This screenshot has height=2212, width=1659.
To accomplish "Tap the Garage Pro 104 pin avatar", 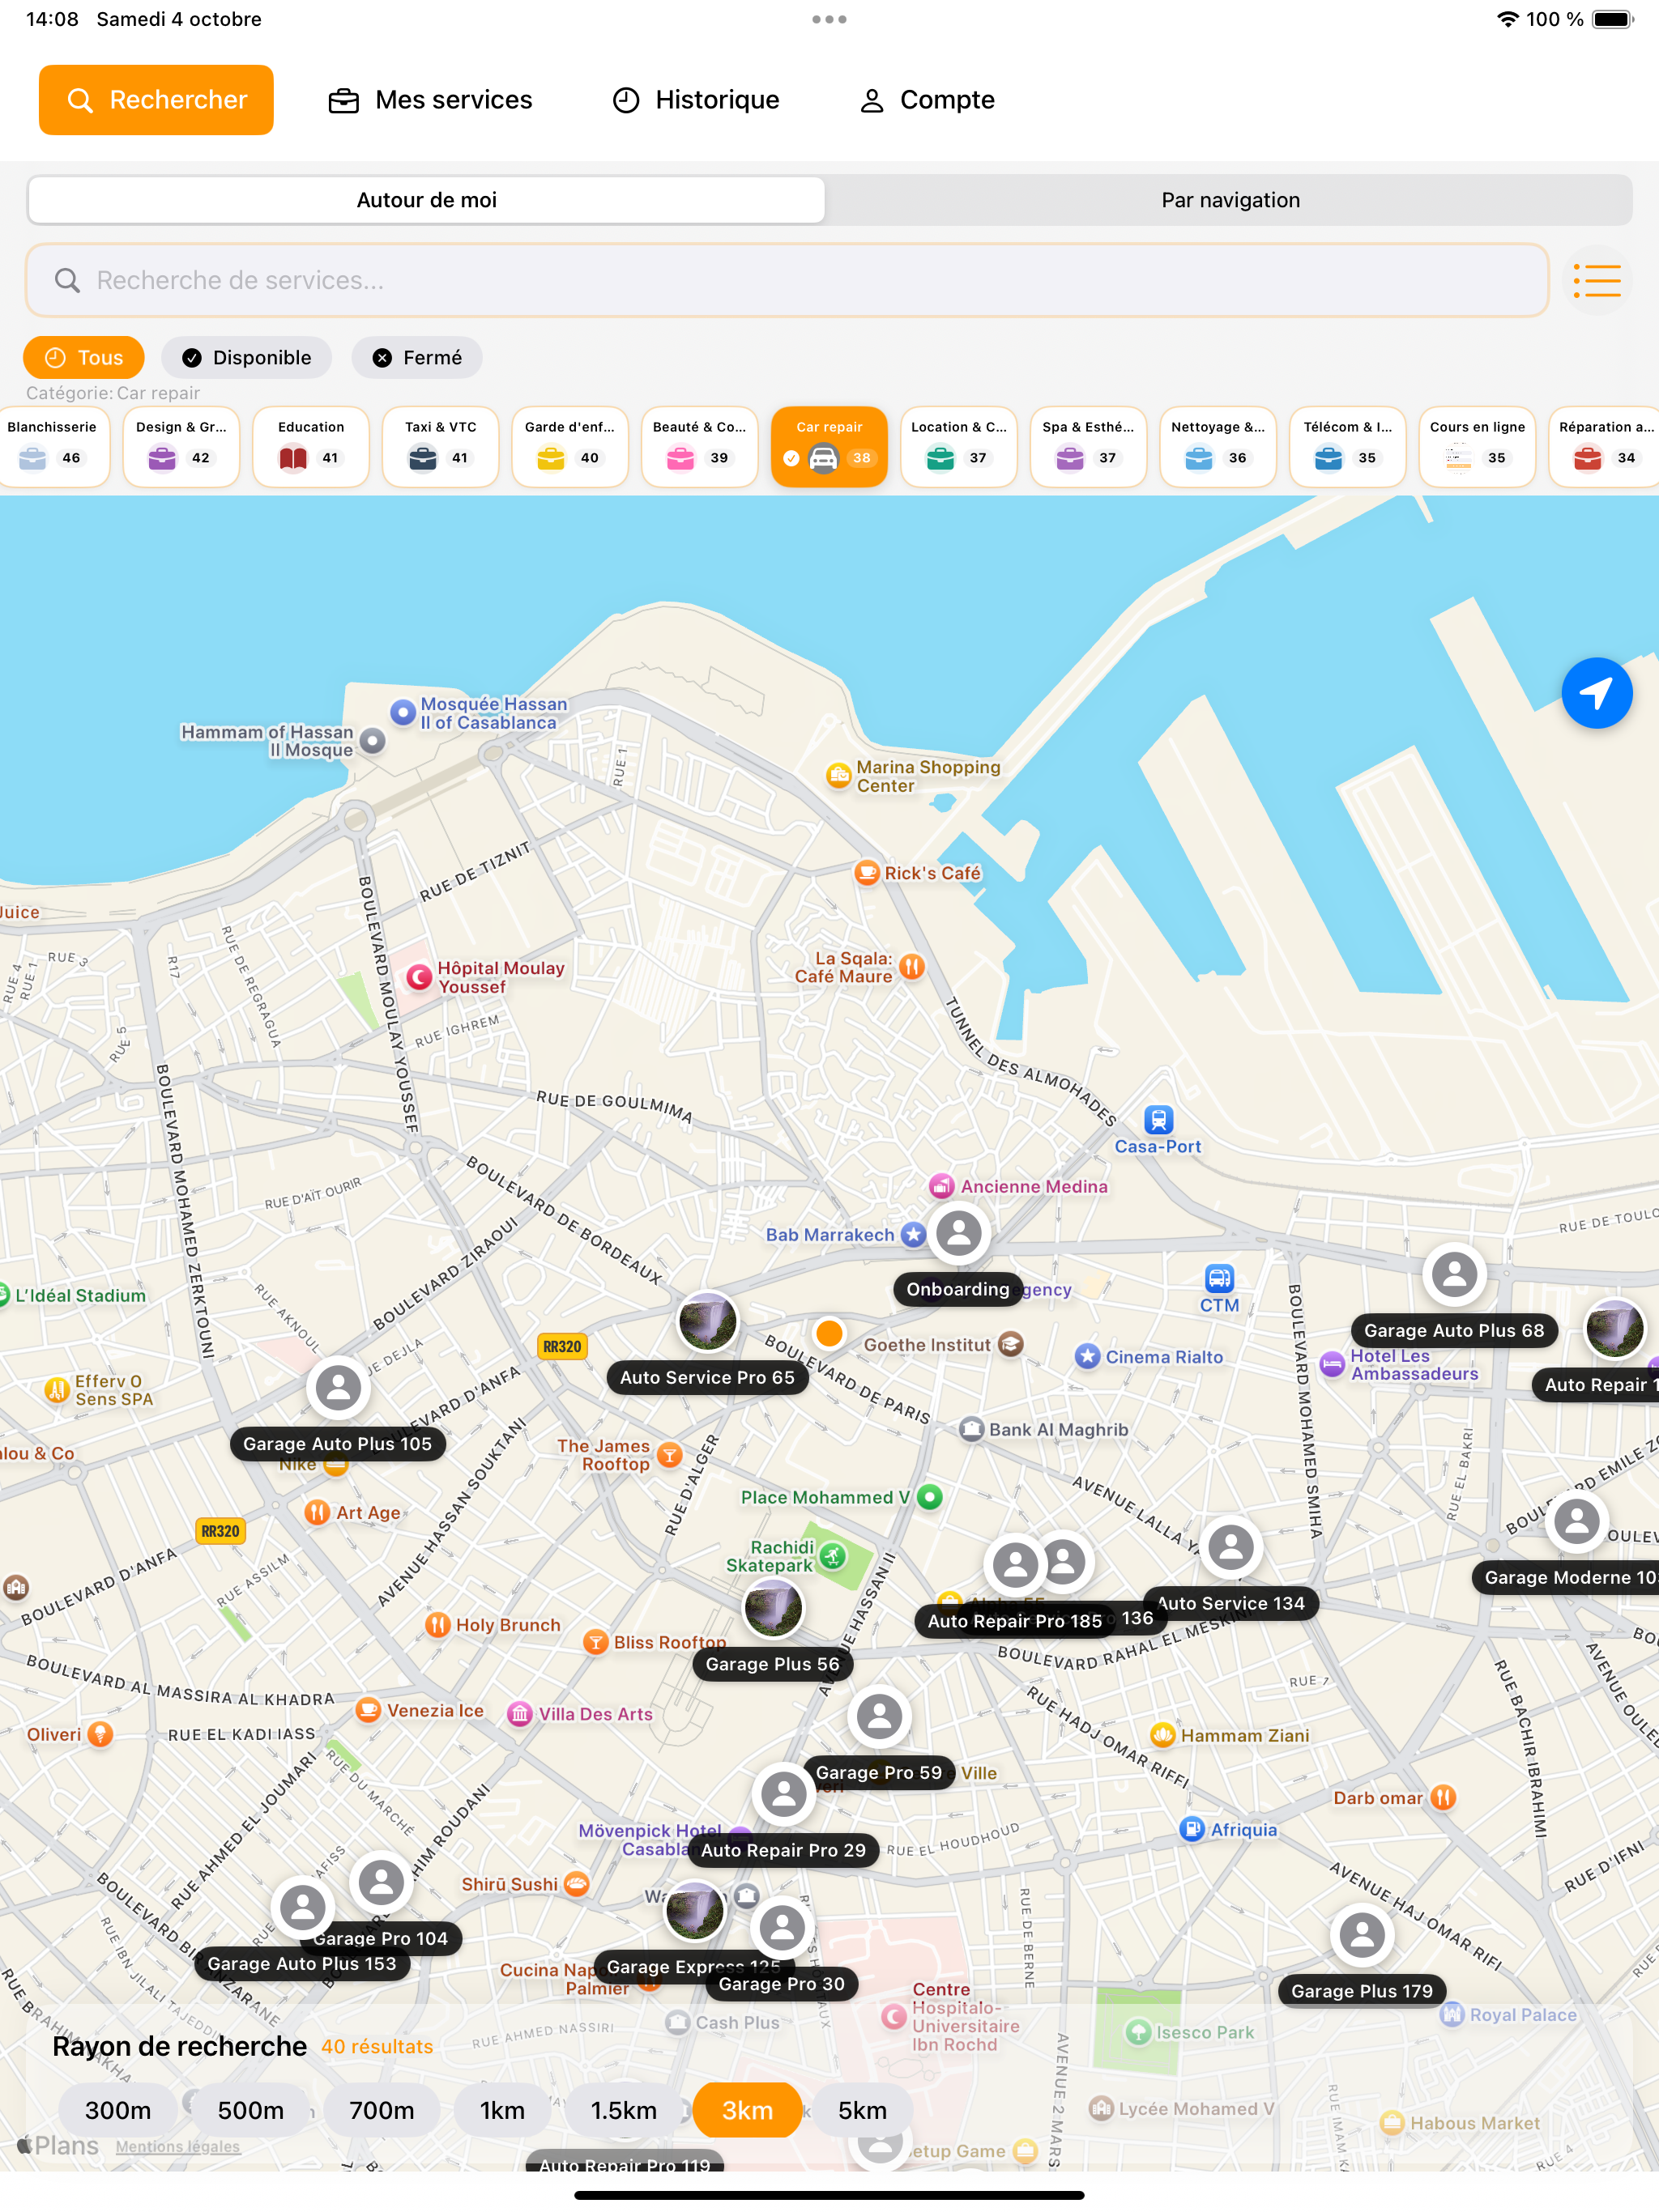I will [x=382, y=1882].
